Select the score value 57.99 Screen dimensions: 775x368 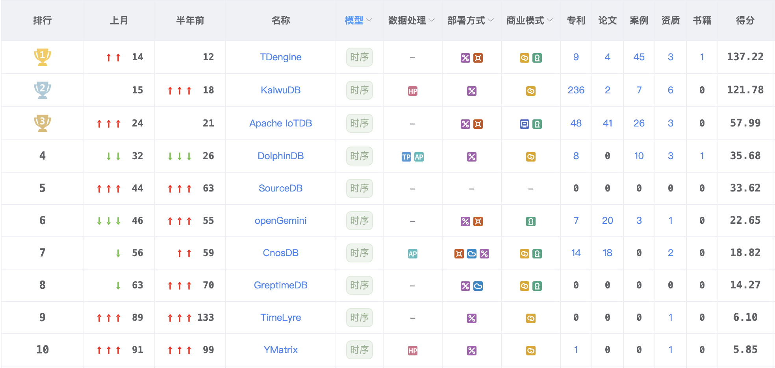pos(745,123)
